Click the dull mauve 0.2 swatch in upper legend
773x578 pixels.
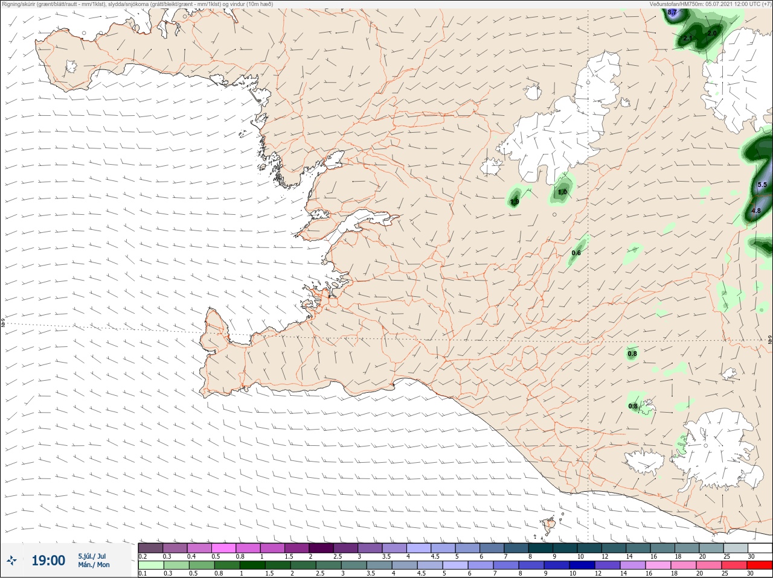coord(150,548)
